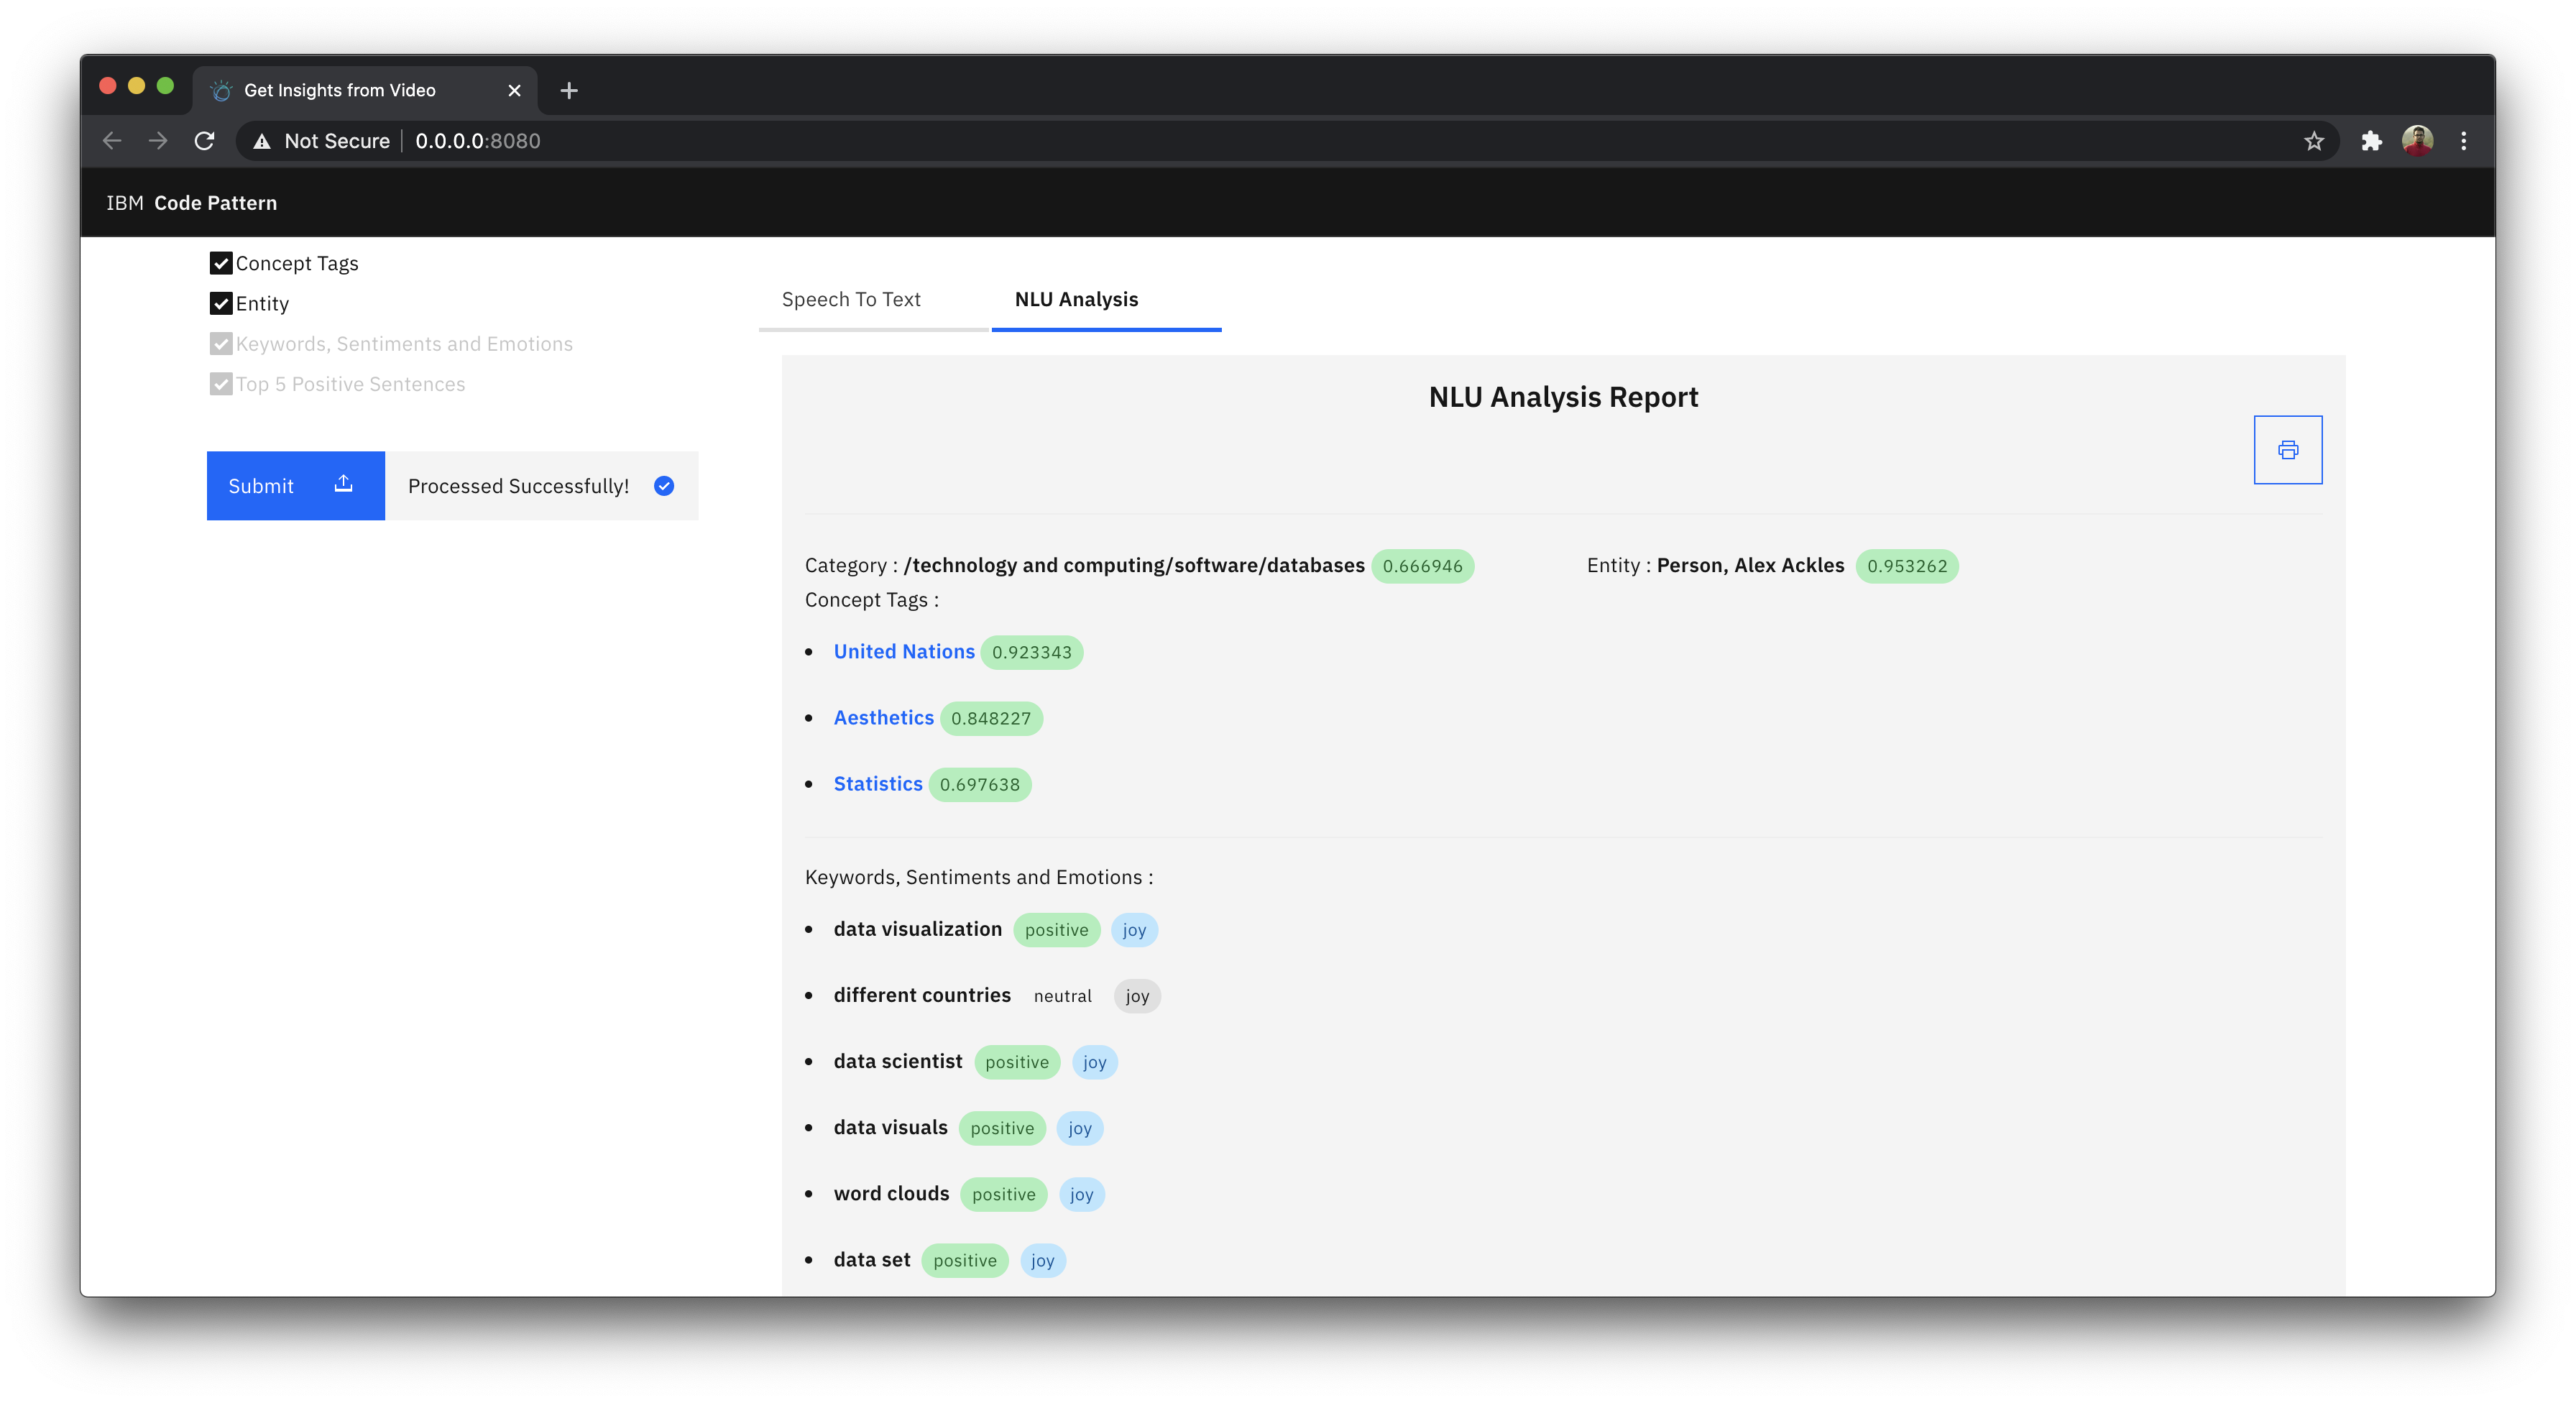
Task: Open the United Nations concept link
Action: [x=904, y=651]
